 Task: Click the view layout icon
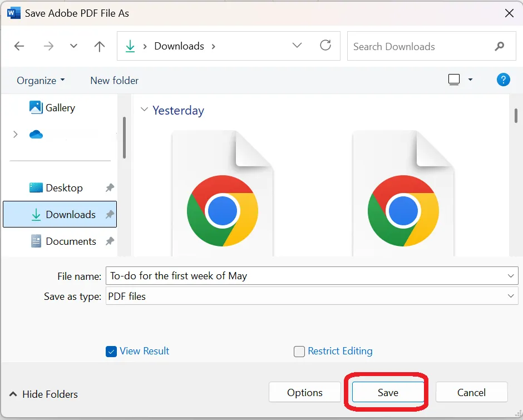(x=454, y=80)
